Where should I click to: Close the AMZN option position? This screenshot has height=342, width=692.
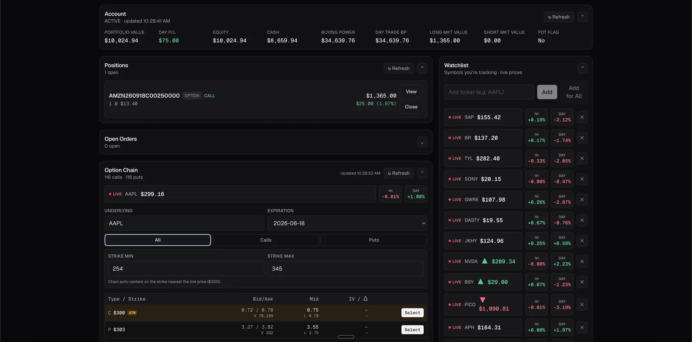[411, 107]
